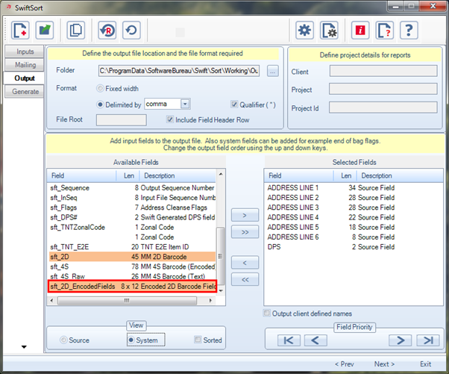Select sft_4S field row

(132, 267)
